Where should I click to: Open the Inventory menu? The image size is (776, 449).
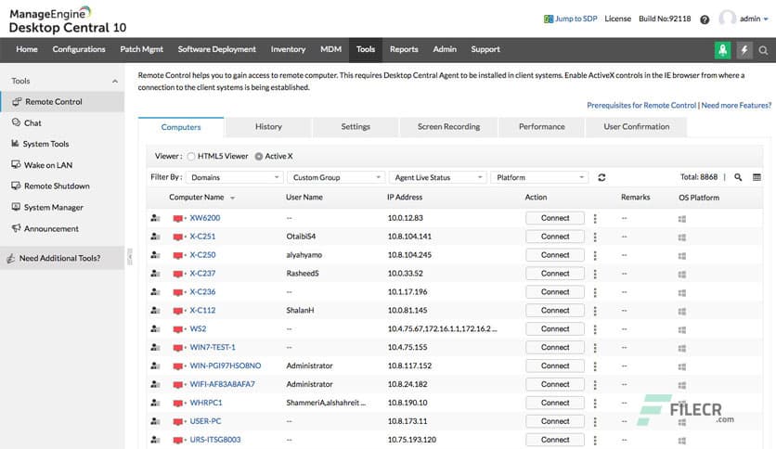point(288,49)
